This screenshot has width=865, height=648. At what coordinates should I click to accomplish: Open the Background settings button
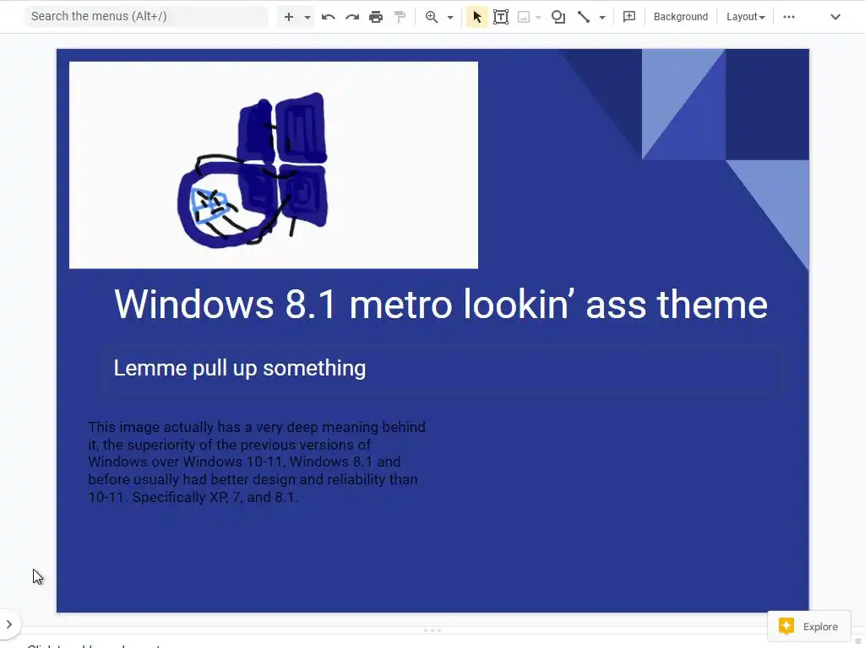click(681, 17)
